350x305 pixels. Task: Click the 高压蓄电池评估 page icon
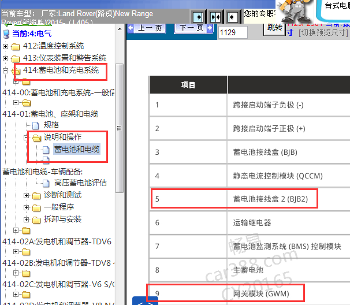click(x=46, y=184)
